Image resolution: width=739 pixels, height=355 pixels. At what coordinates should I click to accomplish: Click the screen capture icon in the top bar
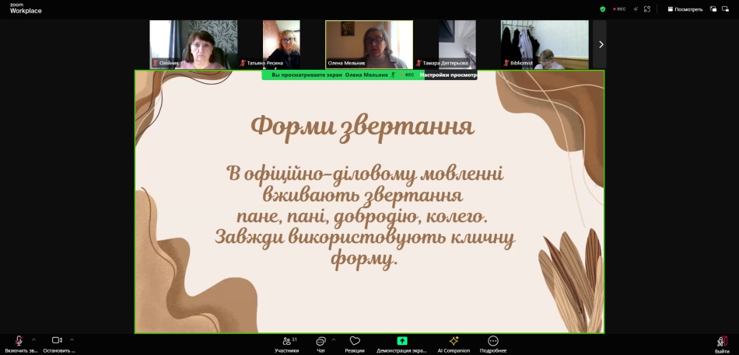(647, 9)
